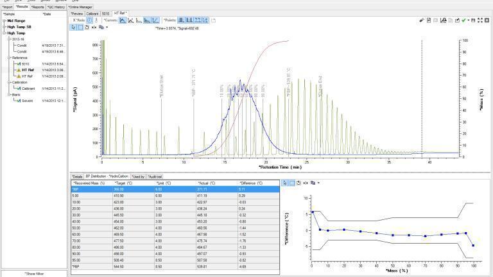Click the green checkmark approve icon
The image size is (493, 277).
point(463,20)
